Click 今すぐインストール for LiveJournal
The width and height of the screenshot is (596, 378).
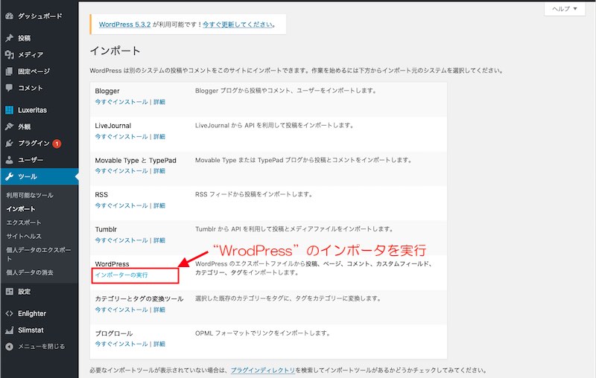click(x=121, y=136)
